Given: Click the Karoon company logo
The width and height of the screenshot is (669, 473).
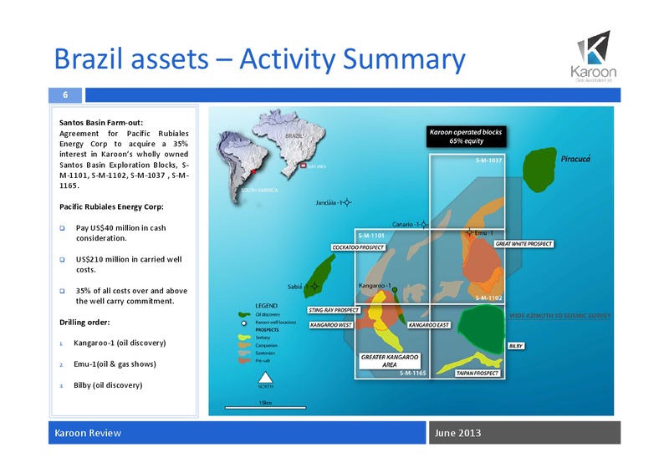Looking at the screenshot, I should [594, 57].
